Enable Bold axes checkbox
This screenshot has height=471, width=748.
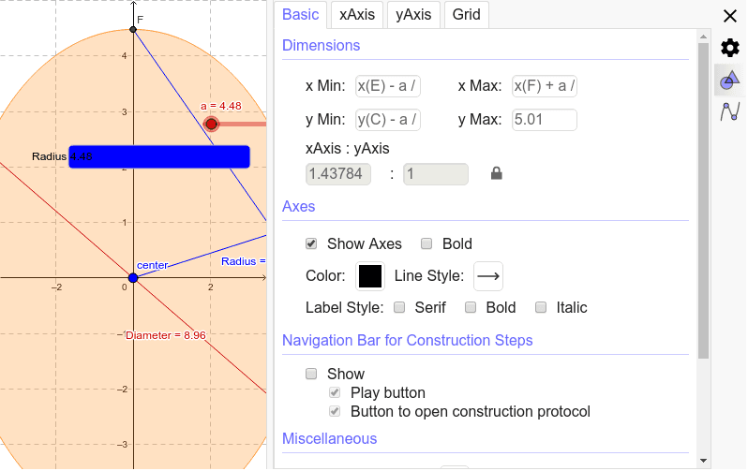(426, 244)
